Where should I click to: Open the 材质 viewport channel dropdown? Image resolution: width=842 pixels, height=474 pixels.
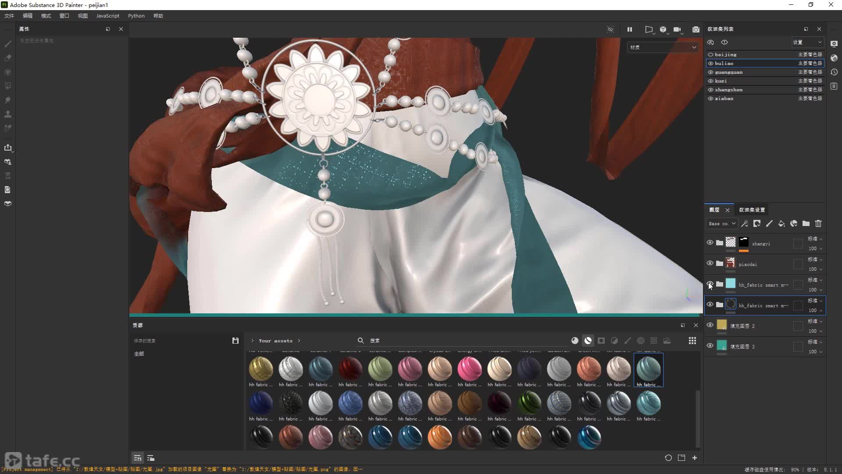tap(663, 47)
